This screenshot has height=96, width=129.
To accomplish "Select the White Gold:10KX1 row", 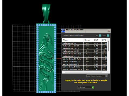I will tap(85, 62).
